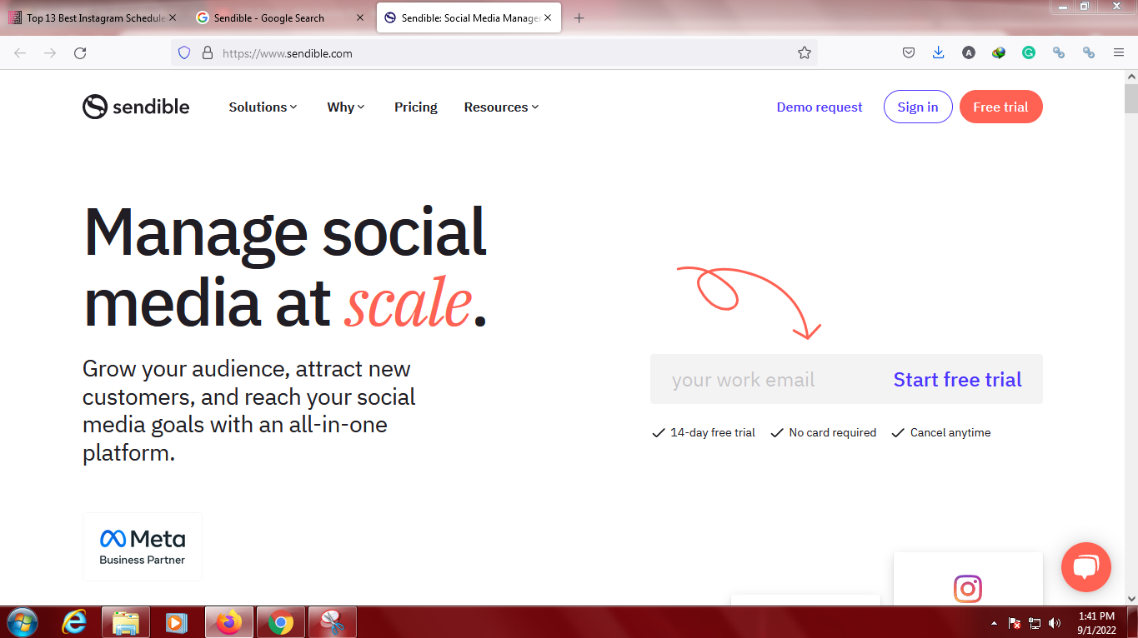Expand the Solutions dropdown menu
Image resolution: width=1138 pixels, height=638 pixels.
click(263, 107)
